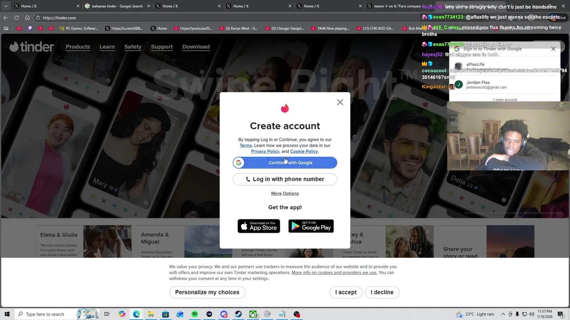
Task: Click the browser home icon
Action: click(27, 18)
